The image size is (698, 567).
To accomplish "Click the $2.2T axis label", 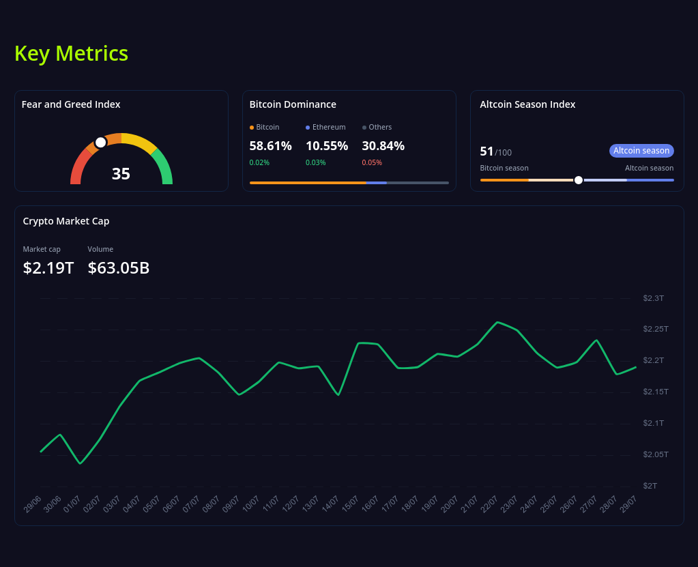I will [653, 360].
